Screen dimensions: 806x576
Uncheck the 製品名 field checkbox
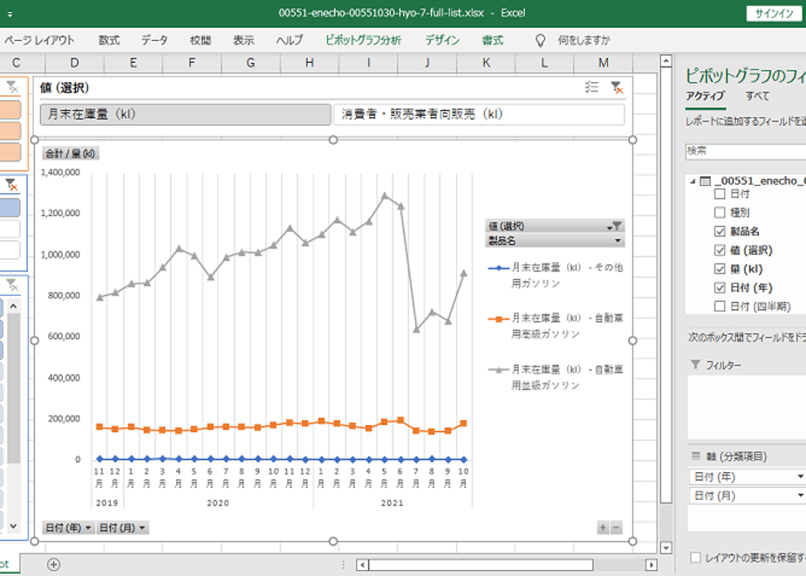(x=720, y=231)
